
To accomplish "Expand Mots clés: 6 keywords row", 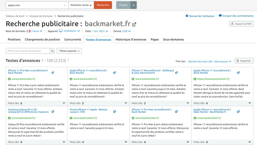I will [x=64, y=103].
